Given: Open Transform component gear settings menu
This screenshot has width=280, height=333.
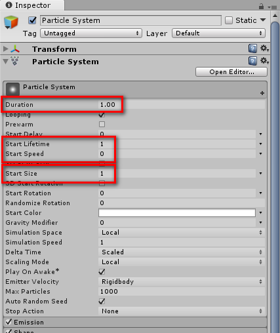Looking at the screenshot, I should [264, 49].
